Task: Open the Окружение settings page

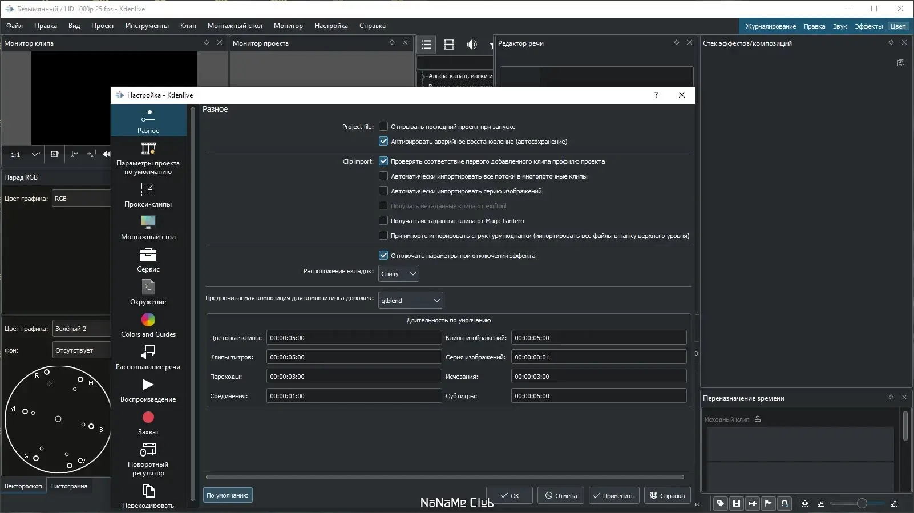Action: (x=148, y=292)
